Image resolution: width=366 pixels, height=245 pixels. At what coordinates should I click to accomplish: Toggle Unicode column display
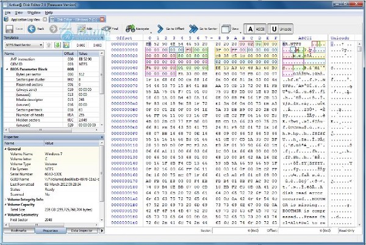coord(281,29)
